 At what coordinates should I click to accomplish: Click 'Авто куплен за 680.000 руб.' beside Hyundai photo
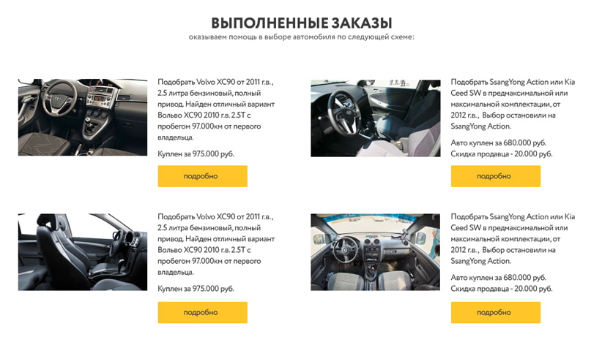pyautogui.click(x=498, y=143)
